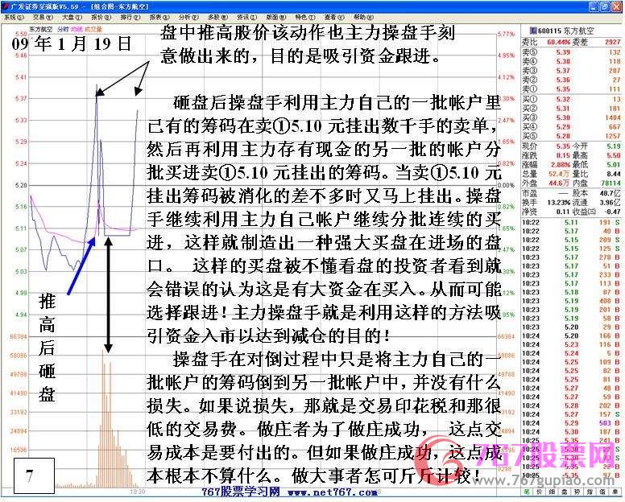
Task: Click the 涨幅 2.88% value
Action: (561, 164)
